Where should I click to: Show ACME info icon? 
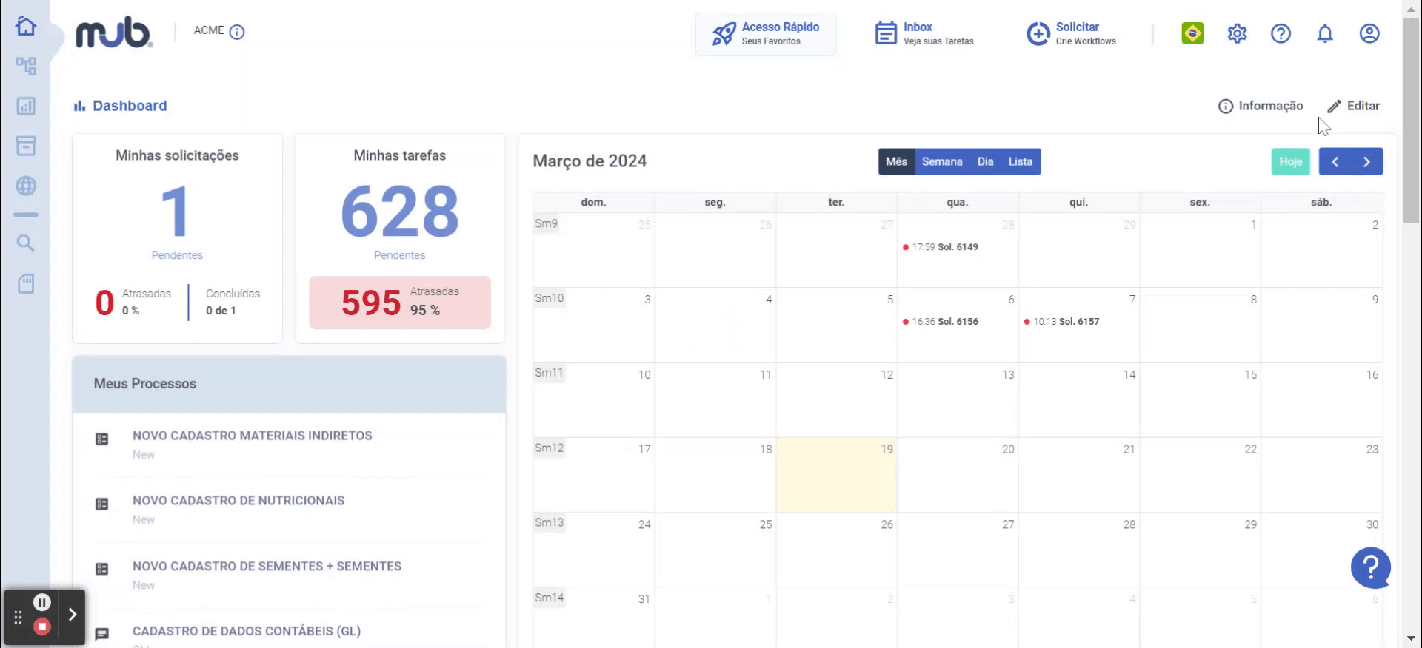tap(237, 32)
